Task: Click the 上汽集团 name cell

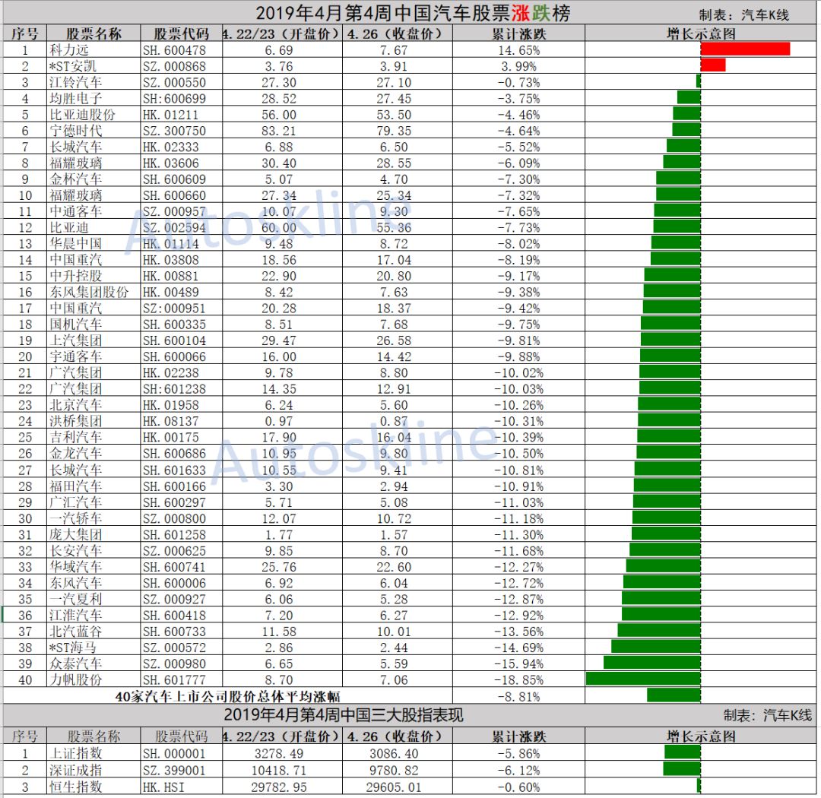Action: 94,341
